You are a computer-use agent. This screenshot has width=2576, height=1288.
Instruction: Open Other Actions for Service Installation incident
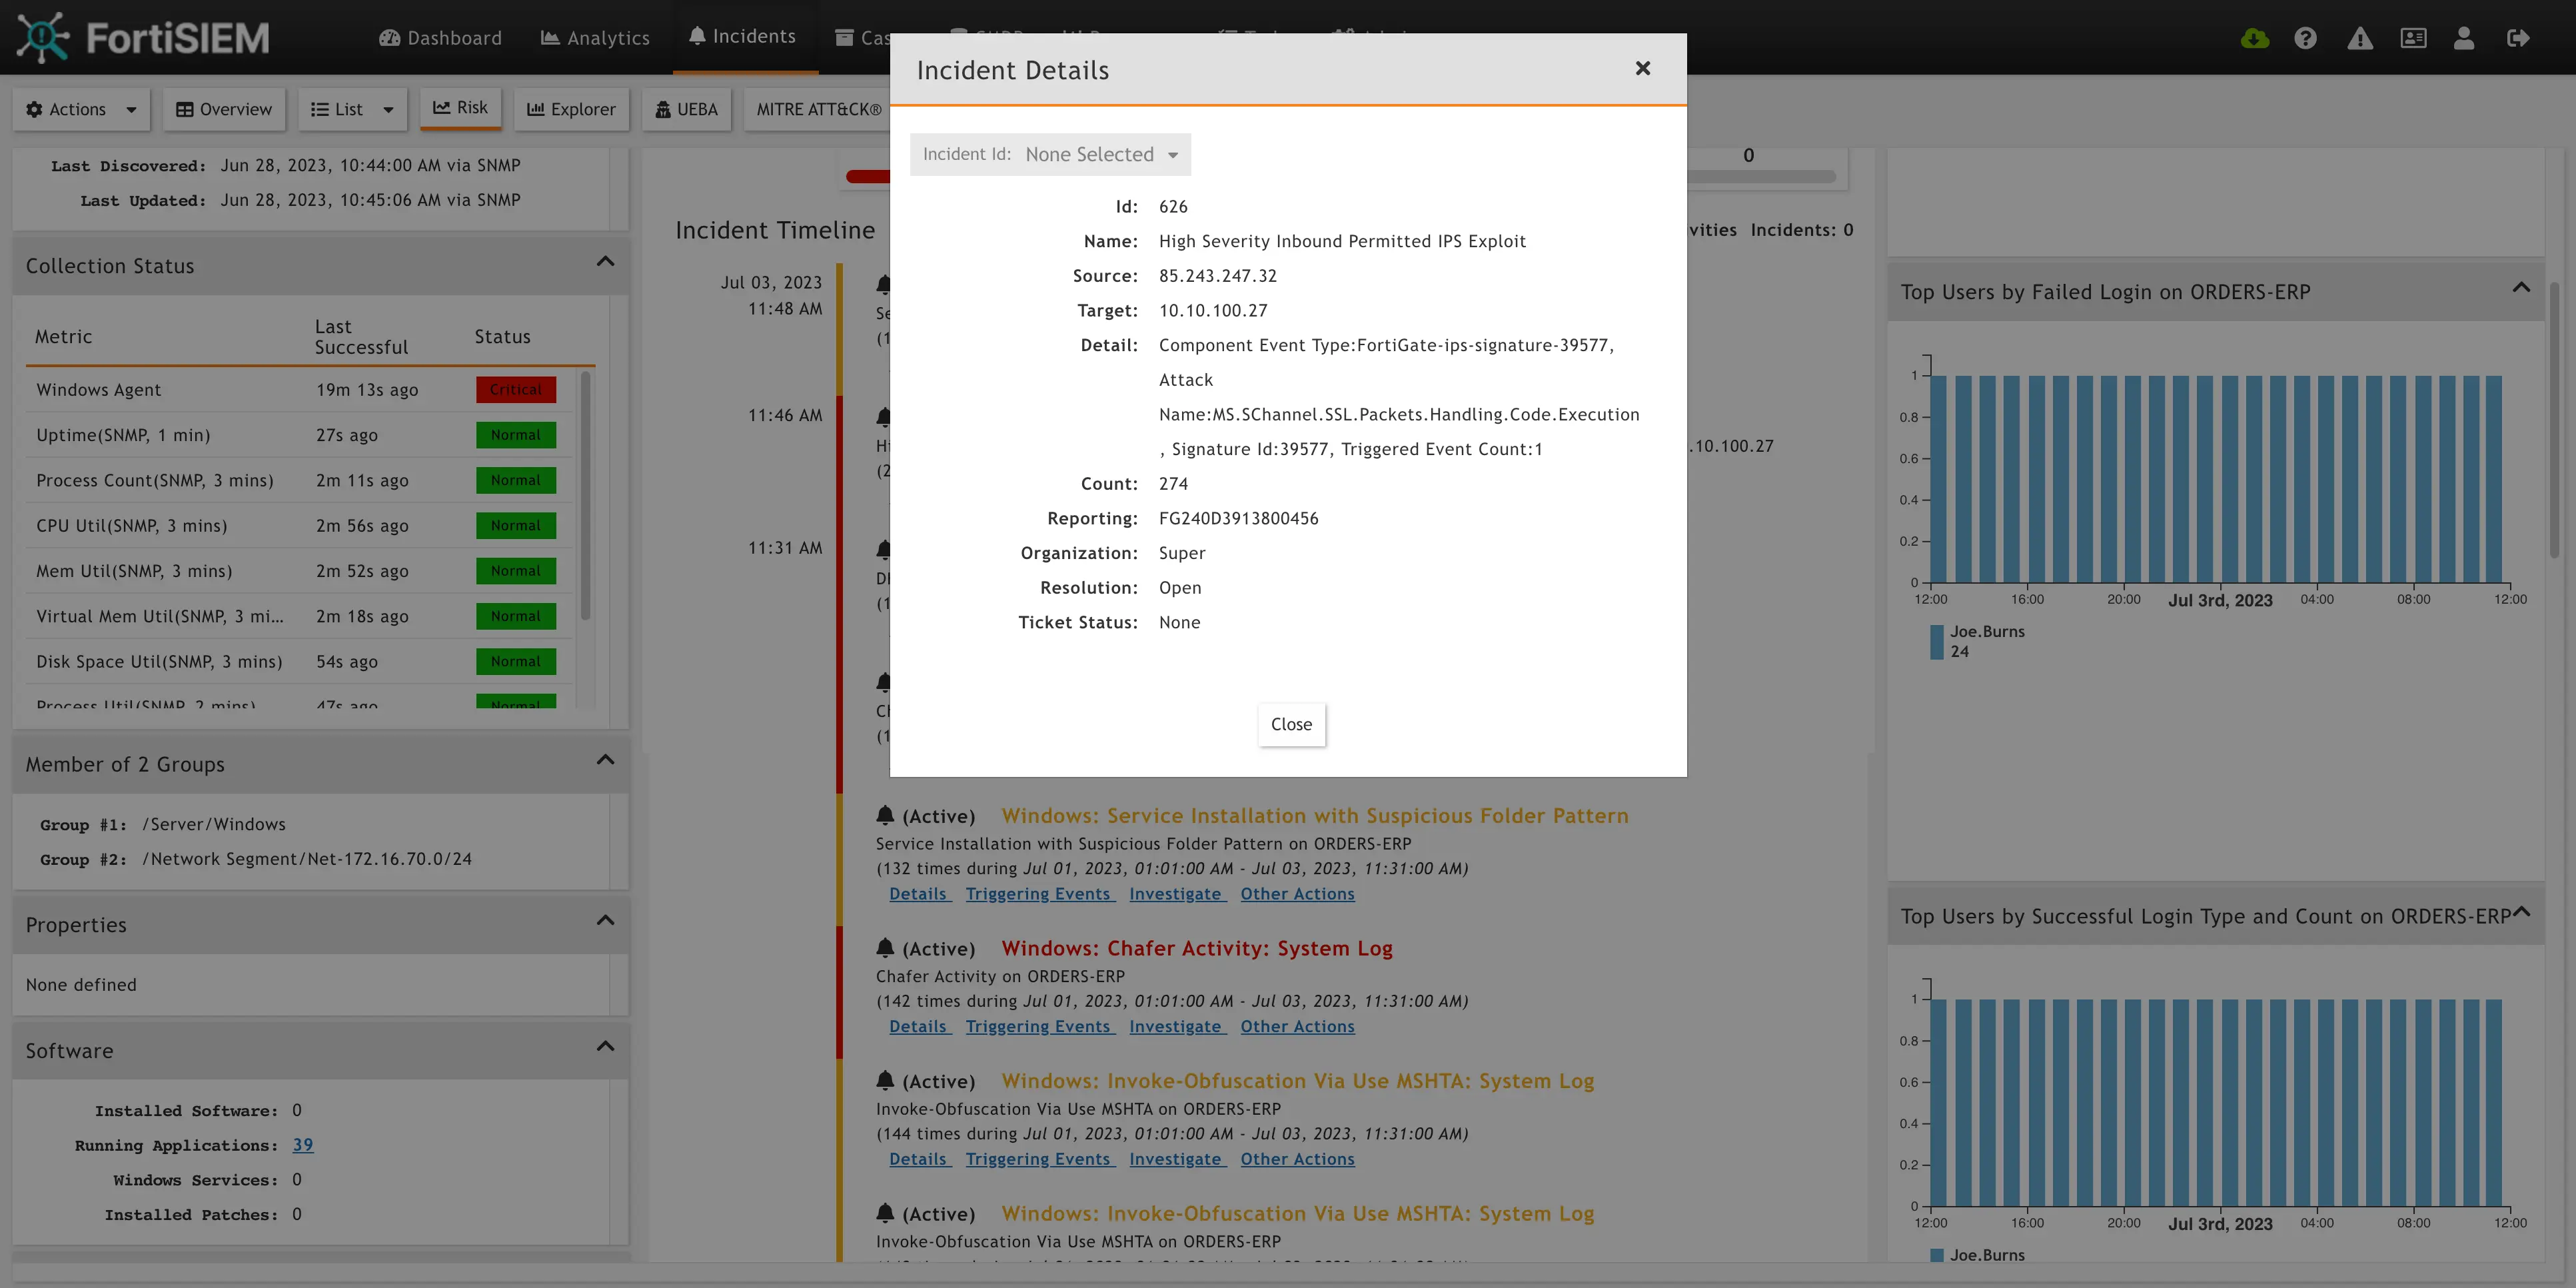click(1297, 894)
